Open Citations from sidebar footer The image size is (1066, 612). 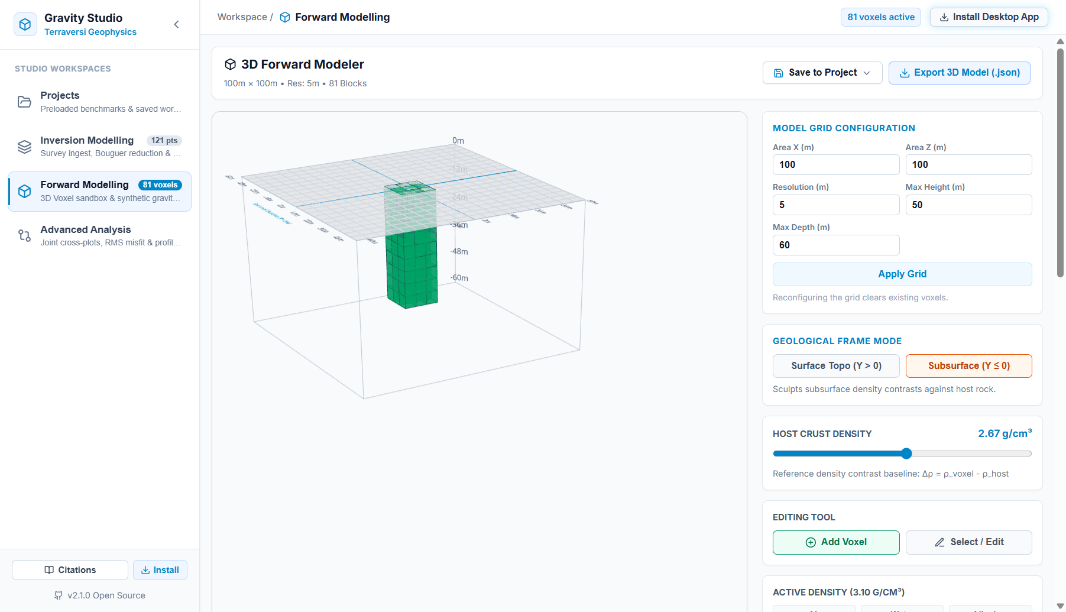pos(70,570)
